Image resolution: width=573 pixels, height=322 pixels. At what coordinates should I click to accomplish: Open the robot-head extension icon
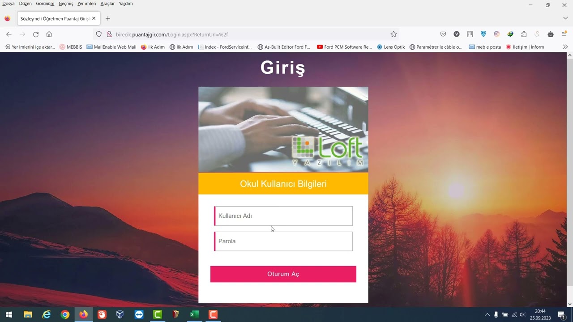click(551, 34)
